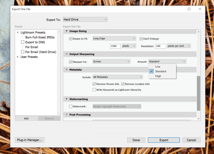
Task: Click the Cancel button
Action: [191, 140]
